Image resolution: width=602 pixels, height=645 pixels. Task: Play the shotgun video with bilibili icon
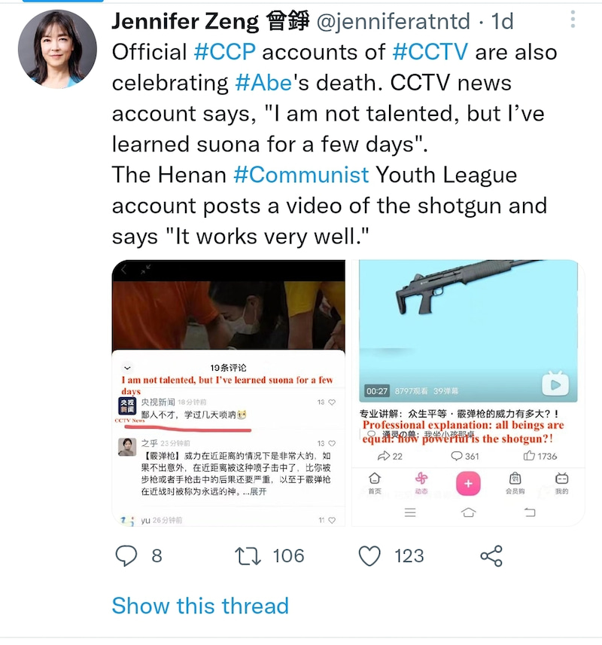[x=555, y=384]
